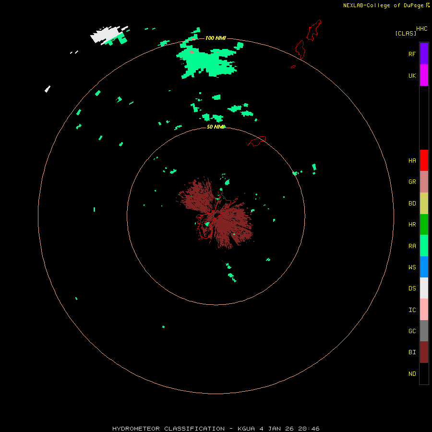Viewport: 432px width, 432px height.
Task: Click the HR legend label
Action: pyautogui.click(x=412, y=225)
